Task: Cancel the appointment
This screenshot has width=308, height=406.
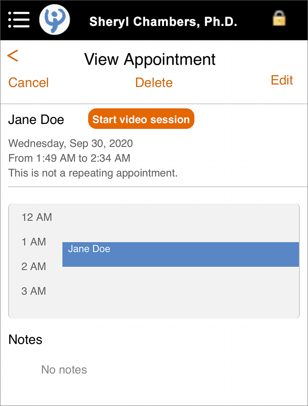Action: [x=28, y=83]
